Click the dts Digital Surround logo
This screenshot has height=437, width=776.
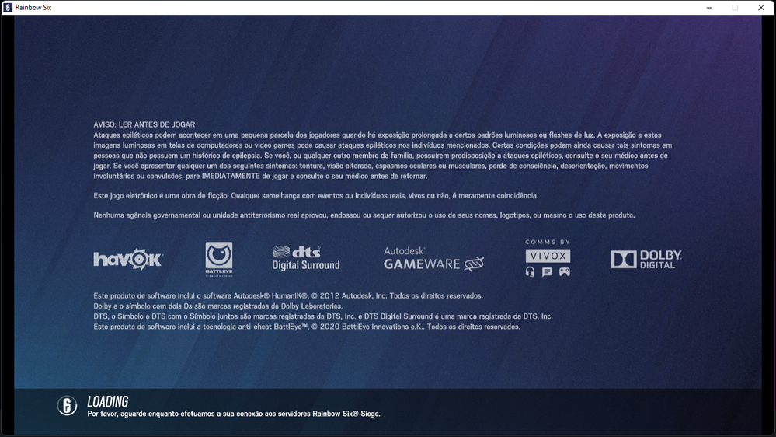click(x=305, y=257)
